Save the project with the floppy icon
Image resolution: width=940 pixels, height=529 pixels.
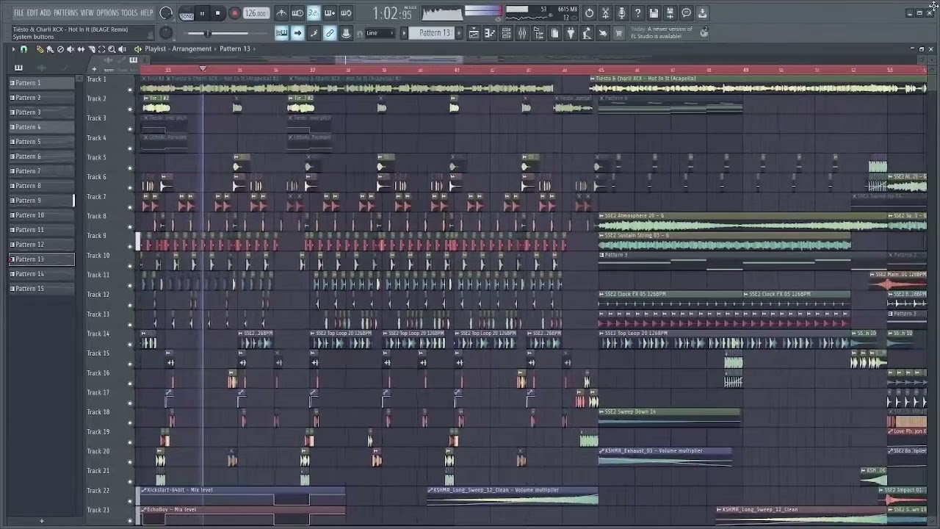point(654,13)
